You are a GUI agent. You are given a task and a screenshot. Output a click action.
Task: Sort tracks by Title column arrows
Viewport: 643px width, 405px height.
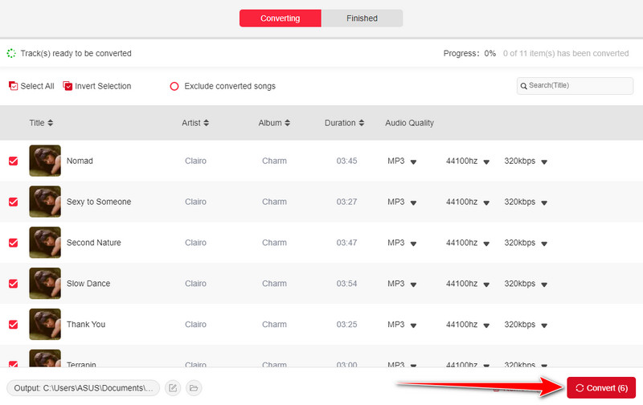51,123
